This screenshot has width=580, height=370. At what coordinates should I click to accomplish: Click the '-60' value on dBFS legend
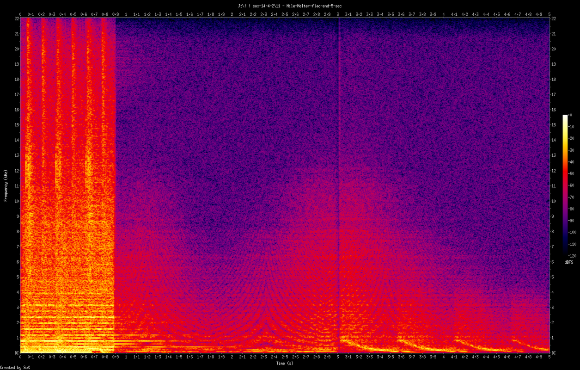[572, 185]
